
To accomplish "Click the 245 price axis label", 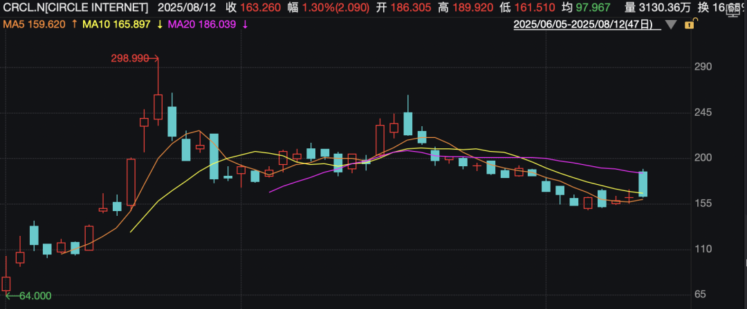I will (703, 112).
